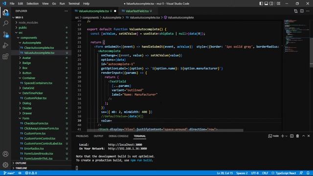The image size is (313, 176).
Task: Open the Terminal menu
Action: 74,3
